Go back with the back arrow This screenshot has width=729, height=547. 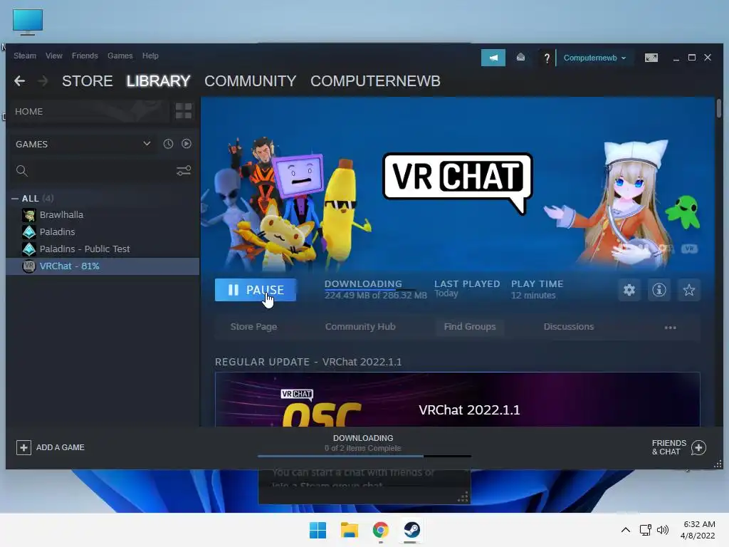coord(19,81)
